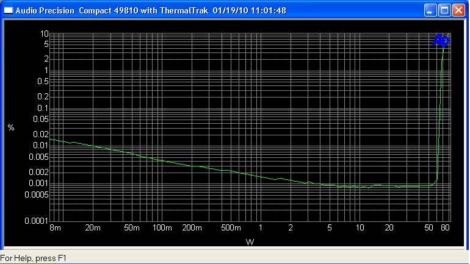Click the window title text 'Compact 49810 with ThermalTrak'
This screenshot has width=470, height=264.
[143, 11]
